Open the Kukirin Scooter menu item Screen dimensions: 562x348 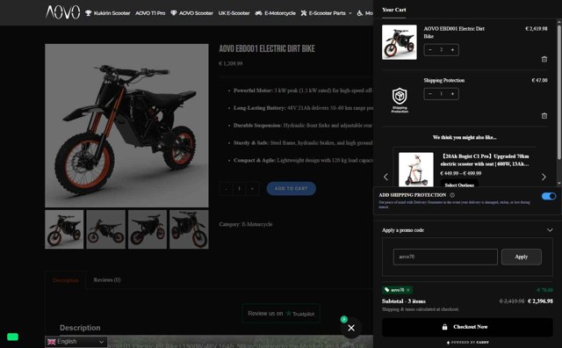point(107,13)
